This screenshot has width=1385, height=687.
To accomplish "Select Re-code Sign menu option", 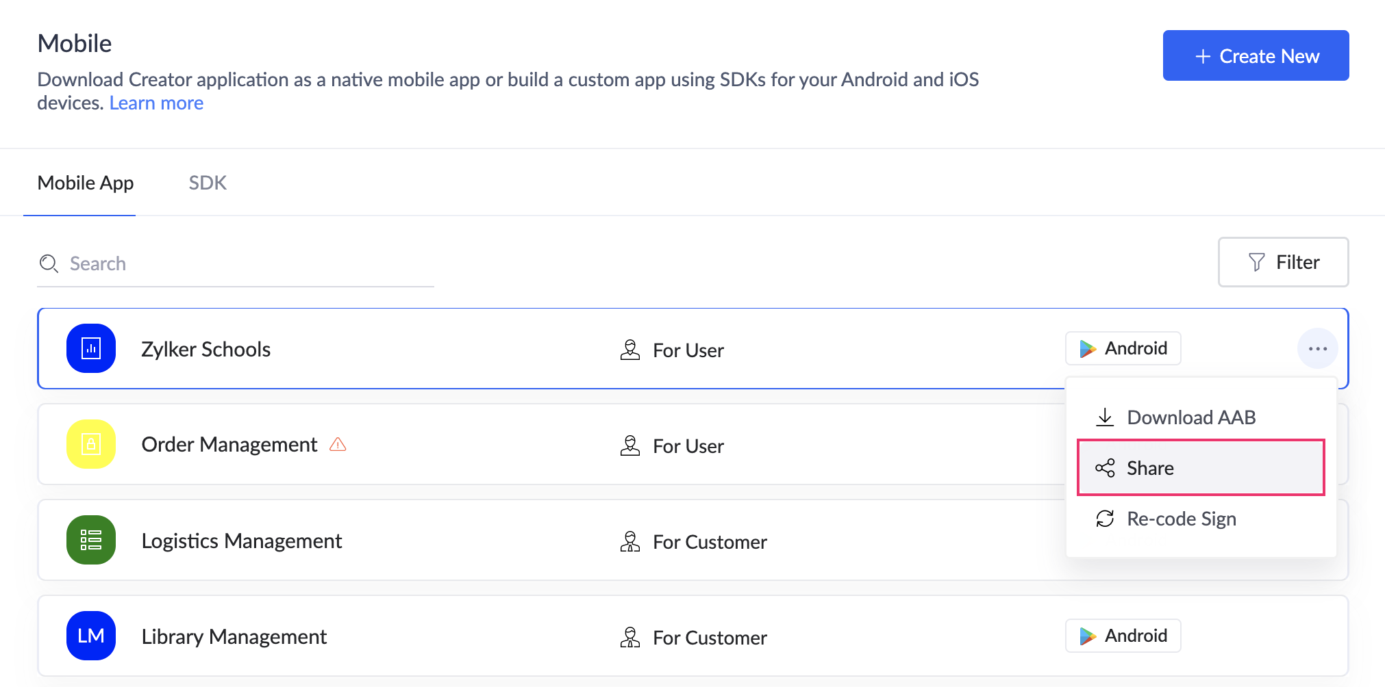I will tap(1181, 519).
